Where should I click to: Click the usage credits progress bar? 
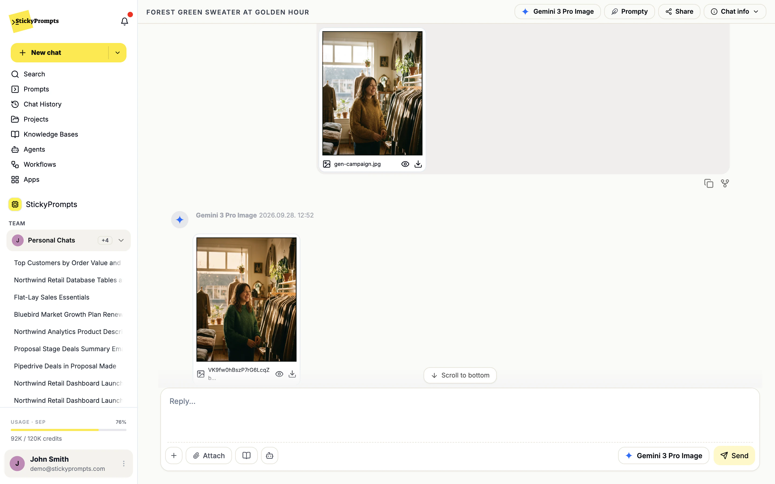69,430
